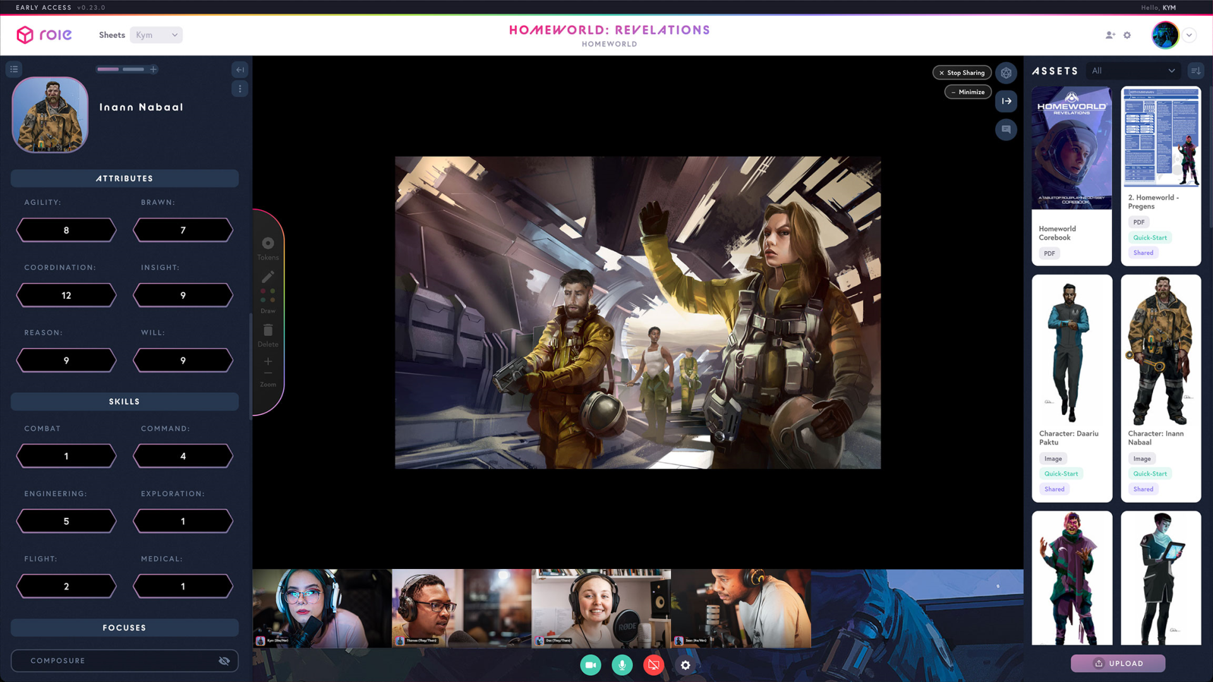The image size is (1213, 682).
Task: Collapse the Skills section header
Action: coord(124,402)
